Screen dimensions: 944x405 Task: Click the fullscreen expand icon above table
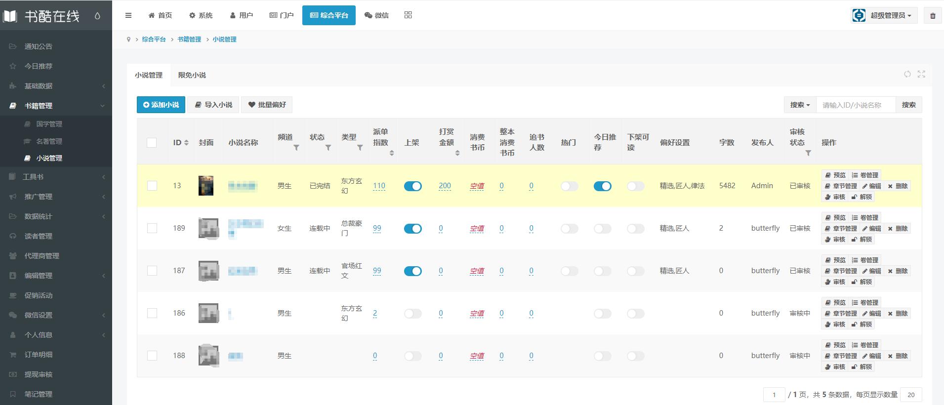click(921, 74)
